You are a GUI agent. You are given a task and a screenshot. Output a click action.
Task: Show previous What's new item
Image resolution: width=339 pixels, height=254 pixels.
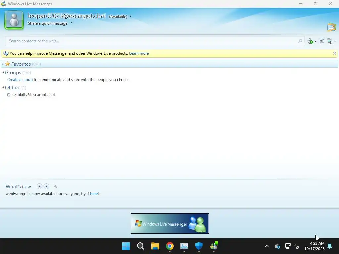pyautogui.click(x=39, y=186)
